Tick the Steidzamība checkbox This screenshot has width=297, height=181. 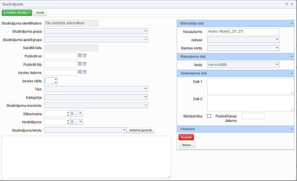209,116
